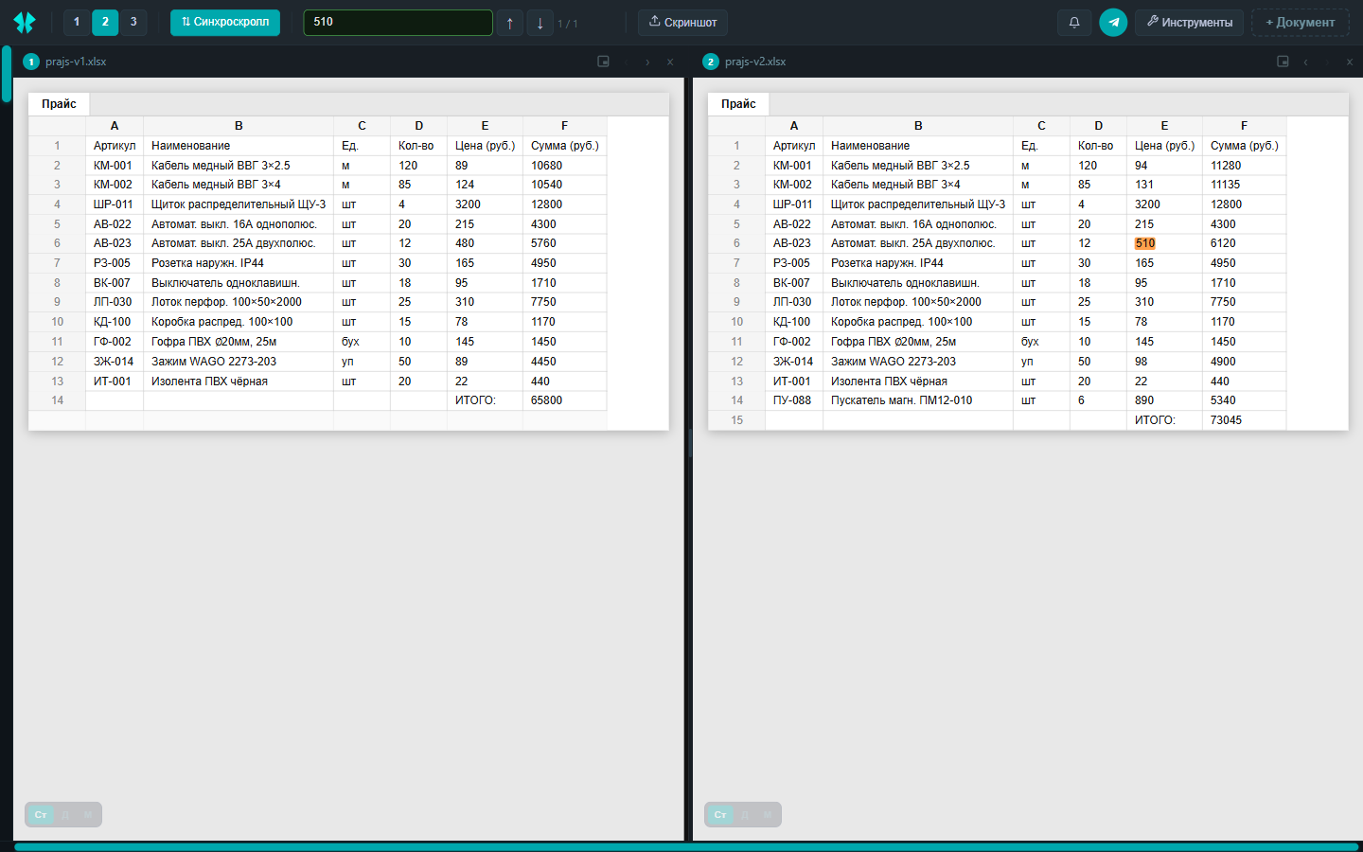Click Щиток распределительный ЩУ-3 in left pane

[239, 204]
